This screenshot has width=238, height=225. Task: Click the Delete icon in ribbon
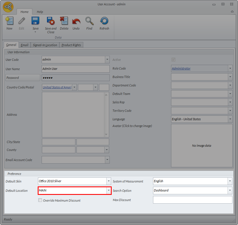64,21
